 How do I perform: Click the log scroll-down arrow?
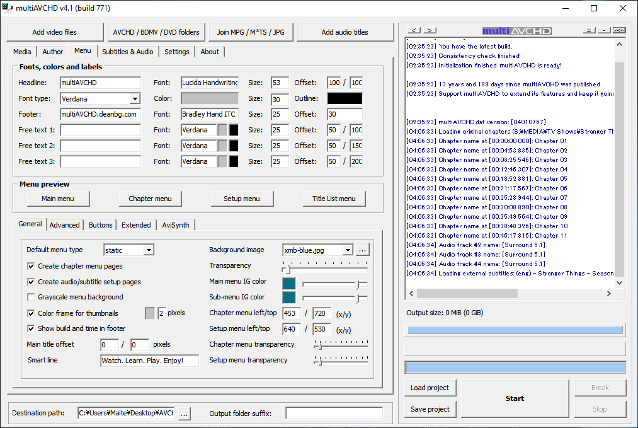click(619, 282)
